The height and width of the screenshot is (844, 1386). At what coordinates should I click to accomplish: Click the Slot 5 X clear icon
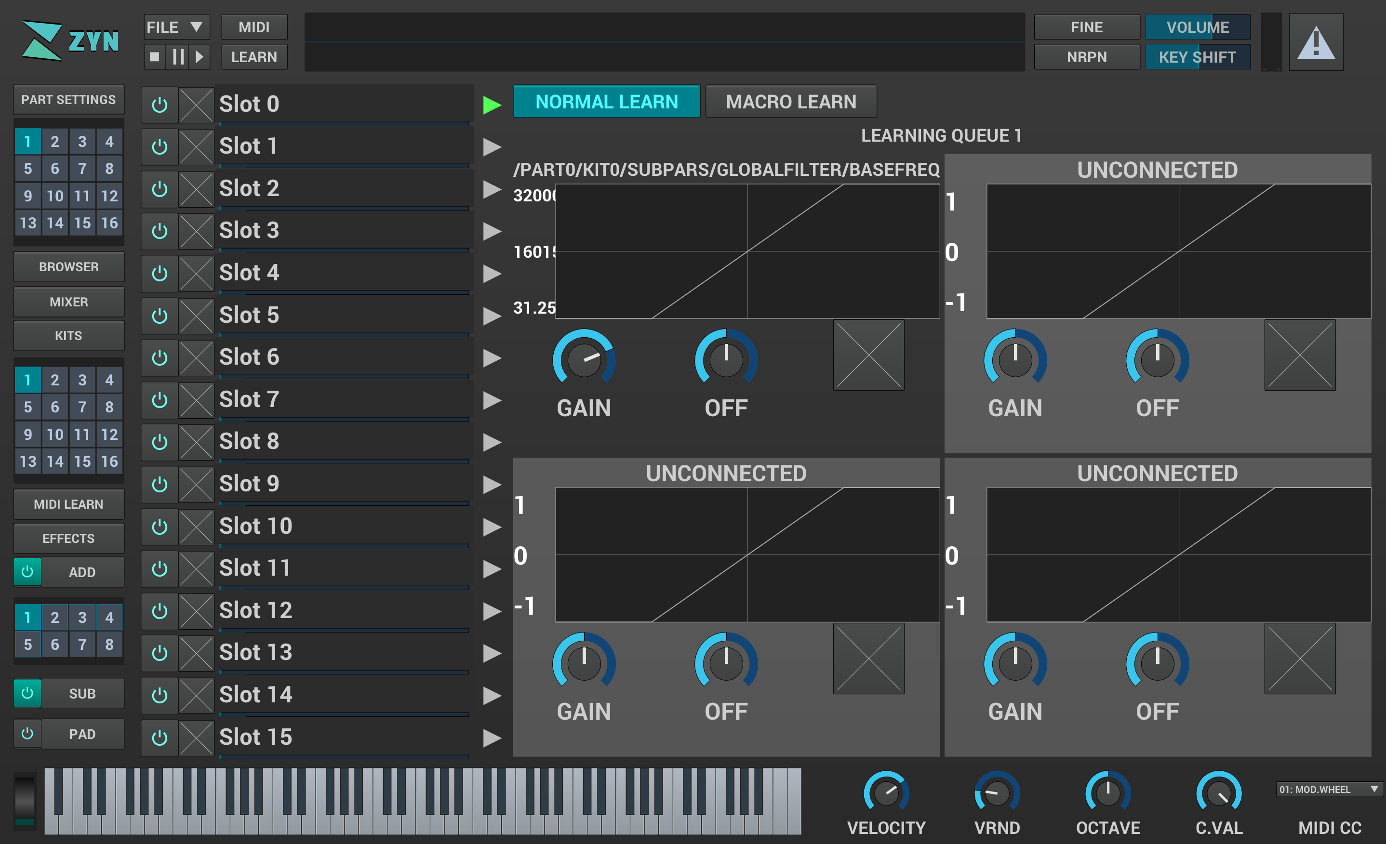tap(196, 316)
